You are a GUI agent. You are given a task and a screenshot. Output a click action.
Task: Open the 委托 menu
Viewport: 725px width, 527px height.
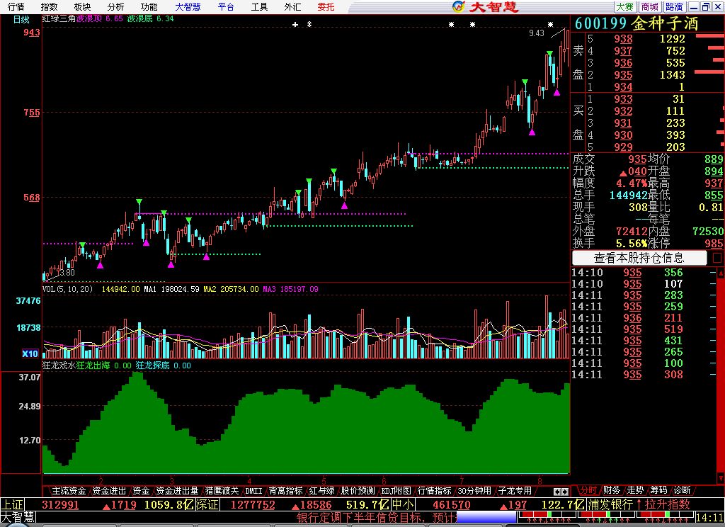coord(326,7)
